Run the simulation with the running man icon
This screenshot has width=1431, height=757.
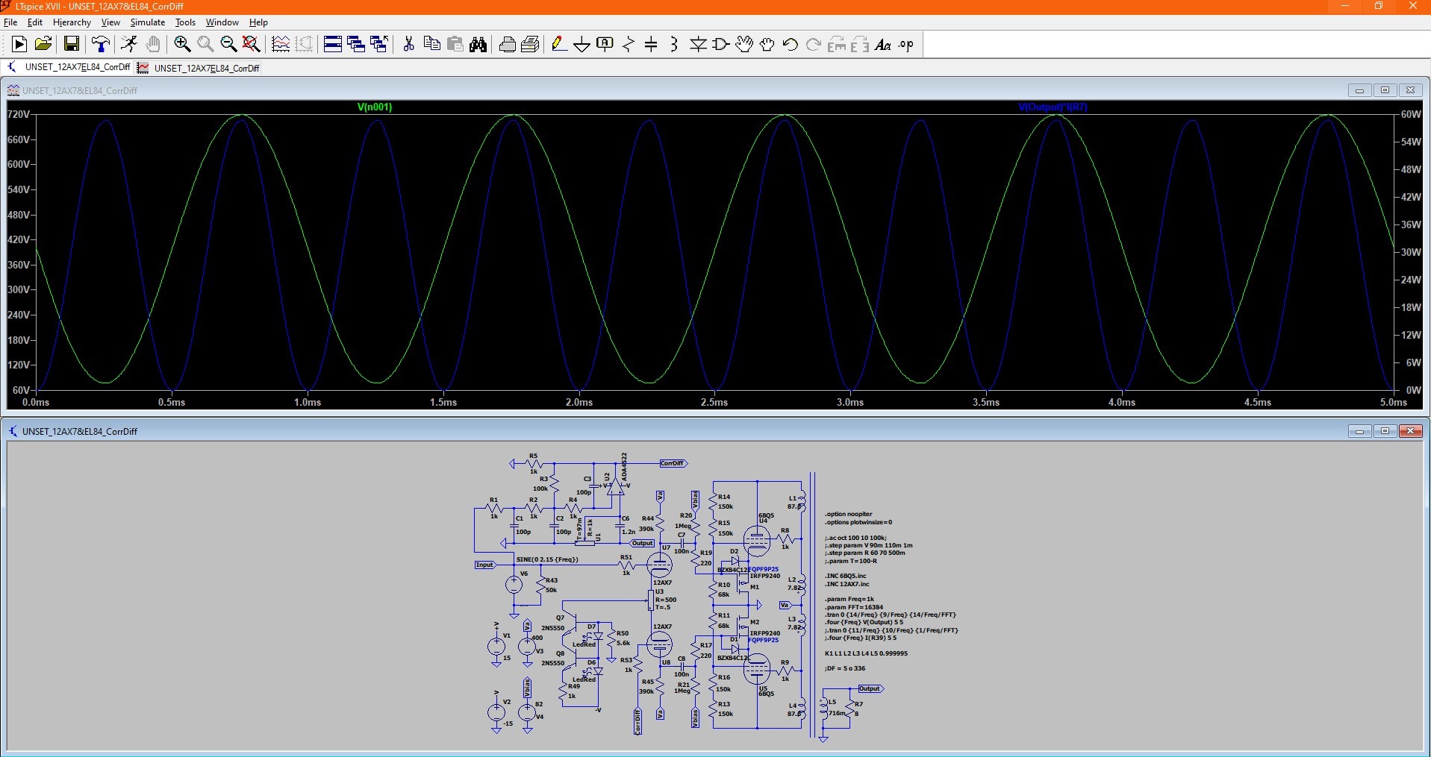pos(129,45)
